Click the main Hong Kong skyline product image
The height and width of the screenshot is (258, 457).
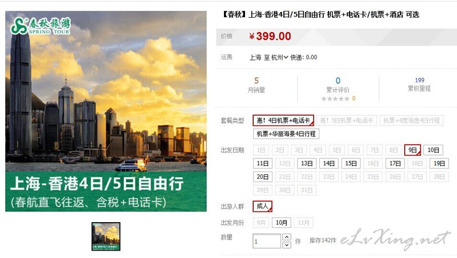pos(106,111)
